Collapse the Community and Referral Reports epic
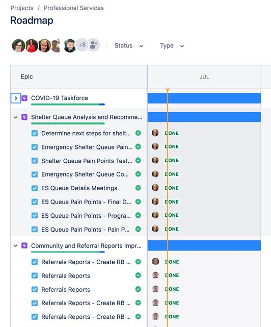Screen dimensions: 271x327 [x=16, y=246]
